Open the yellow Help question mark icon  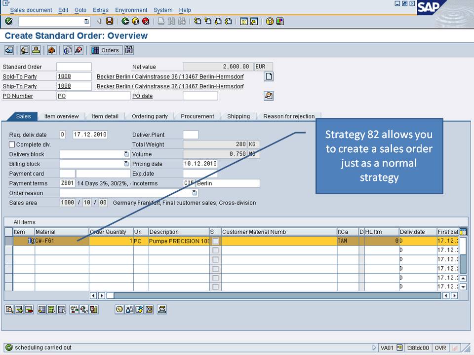[x=270, y=21]
